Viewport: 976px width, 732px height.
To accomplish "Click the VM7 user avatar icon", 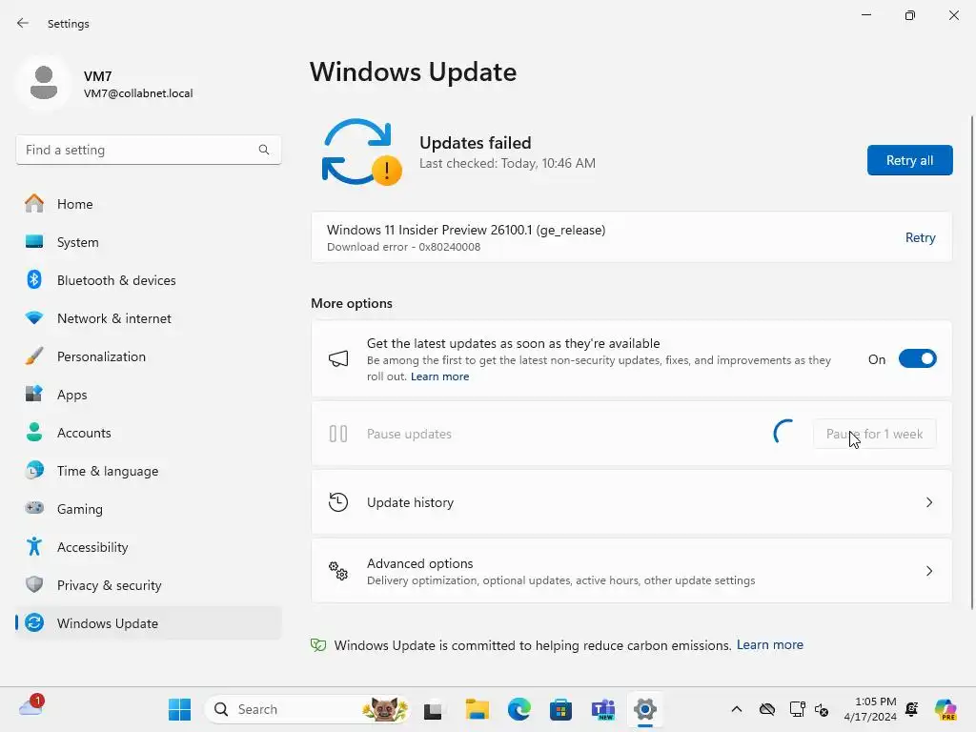I will point(44,83).
